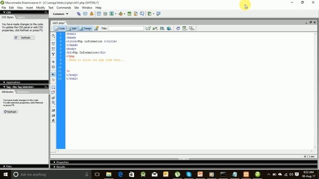Screen dimensions: 319x179
Task: Click the Balance Braces icon
Action: [53, 67]
